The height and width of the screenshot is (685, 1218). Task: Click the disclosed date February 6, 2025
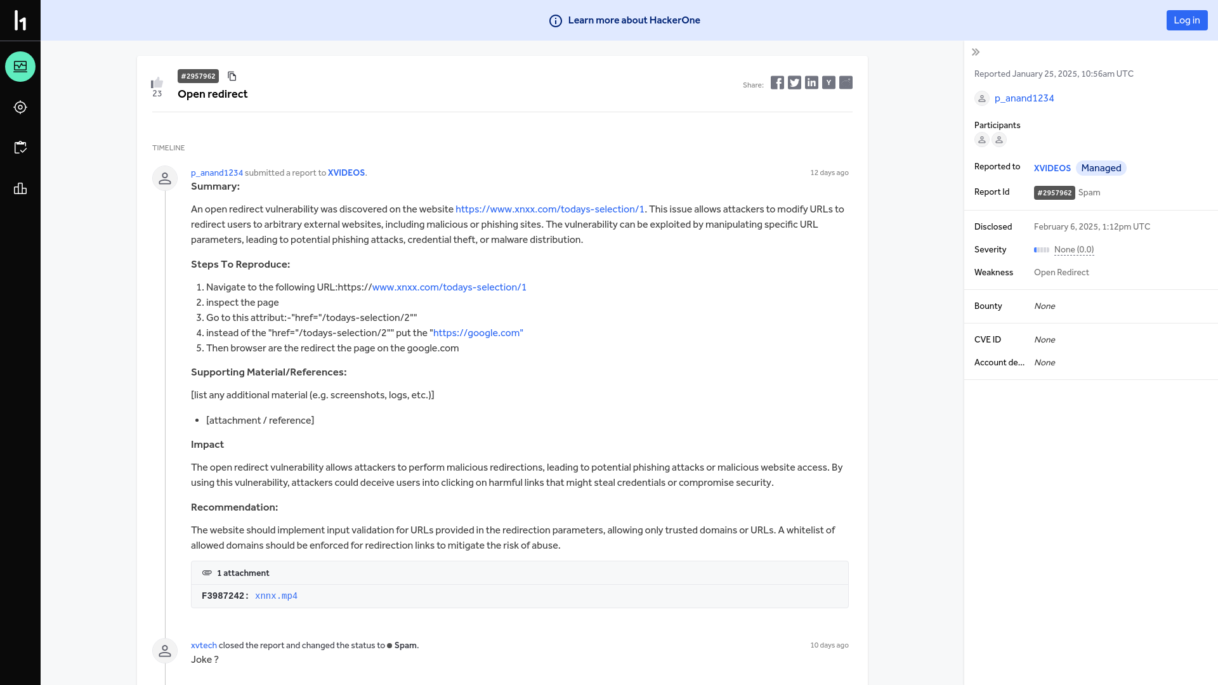(1092, 227)
